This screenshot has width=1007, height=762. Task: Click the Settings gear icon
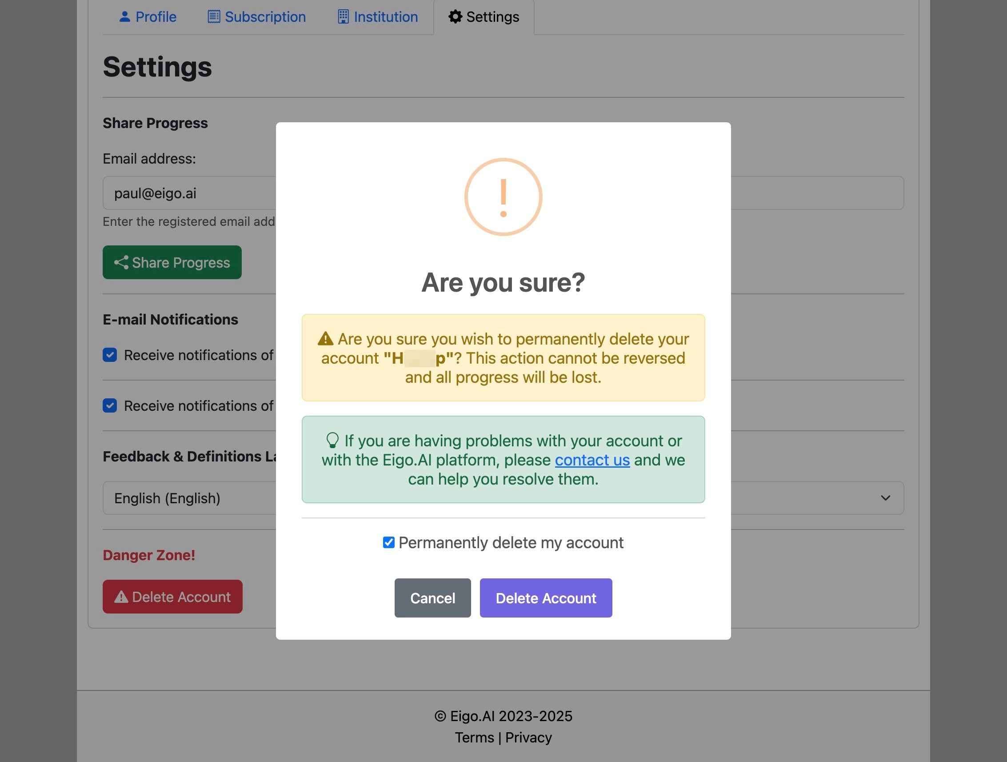click(455, 17)
